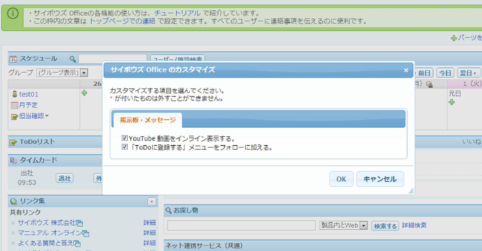Click the 検索する button
Viewport: 482px width, 251px height.
coord(385,226)
